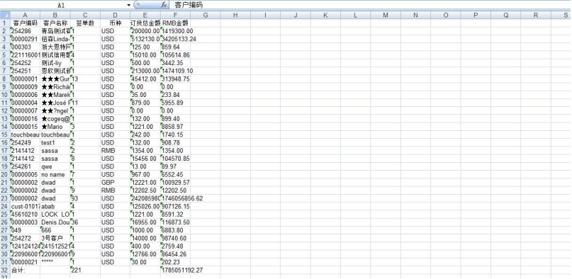Click the 币种 header cell

click(116, 23)
